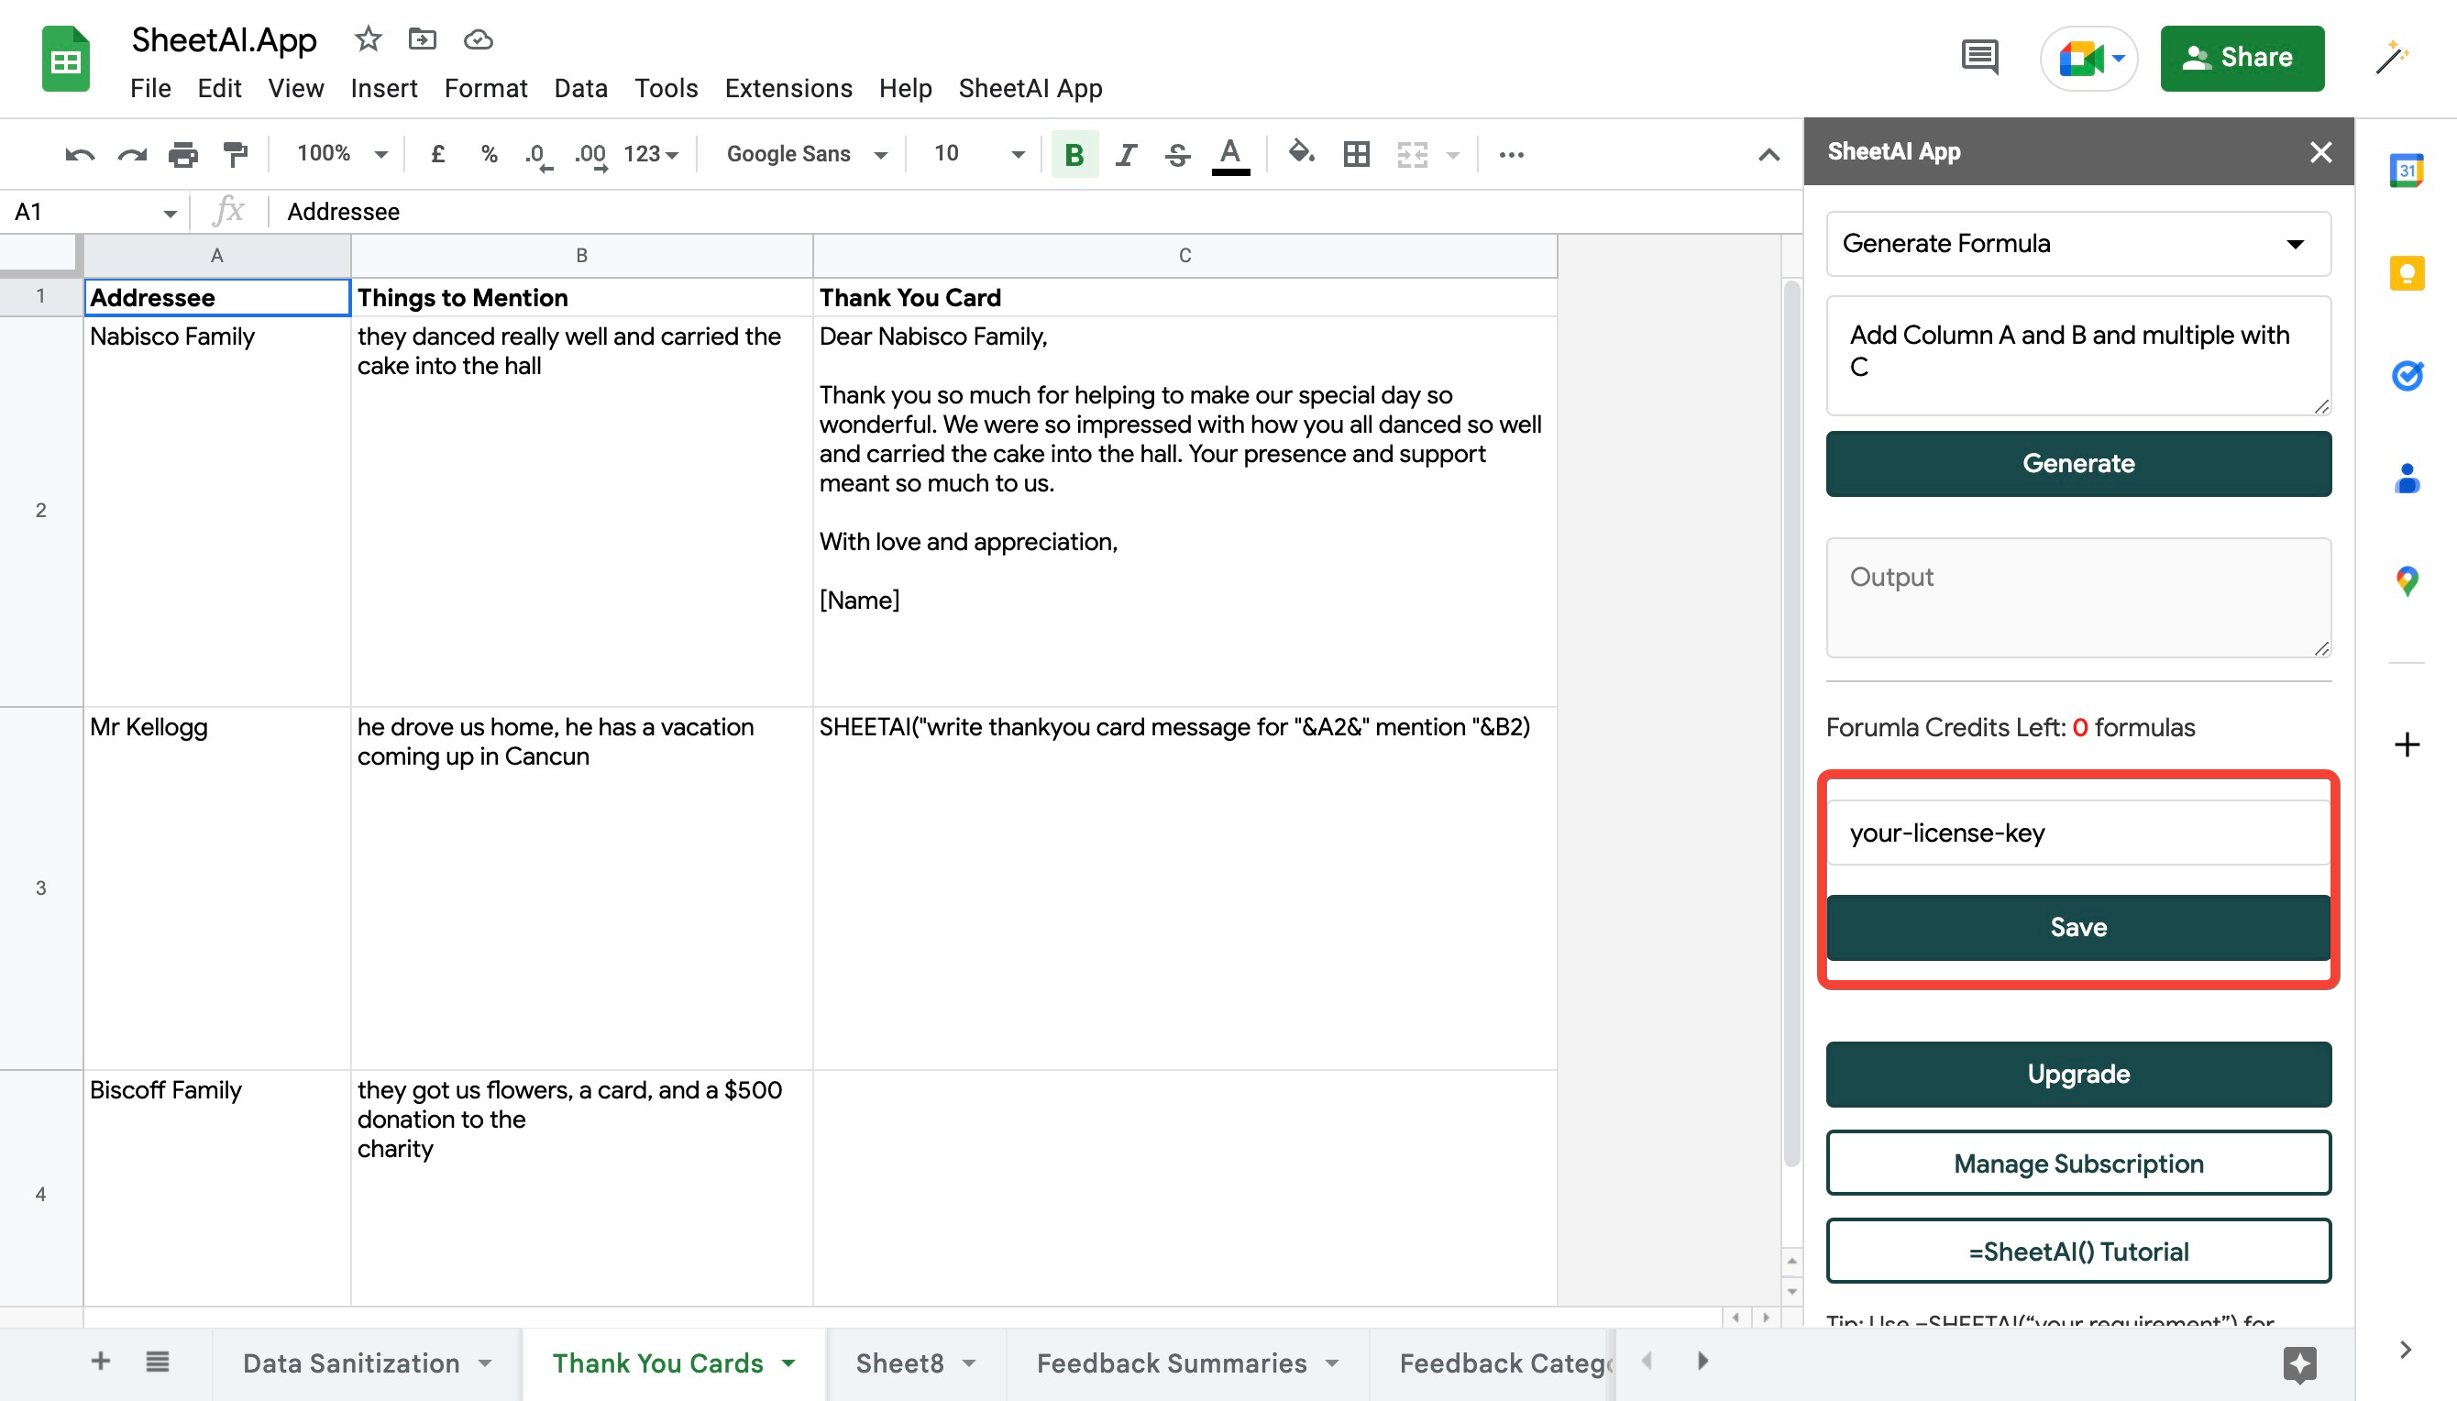Click the Manage Subscription button
Viewport: 2457px width, 1401px height.
point(2078,1164)
